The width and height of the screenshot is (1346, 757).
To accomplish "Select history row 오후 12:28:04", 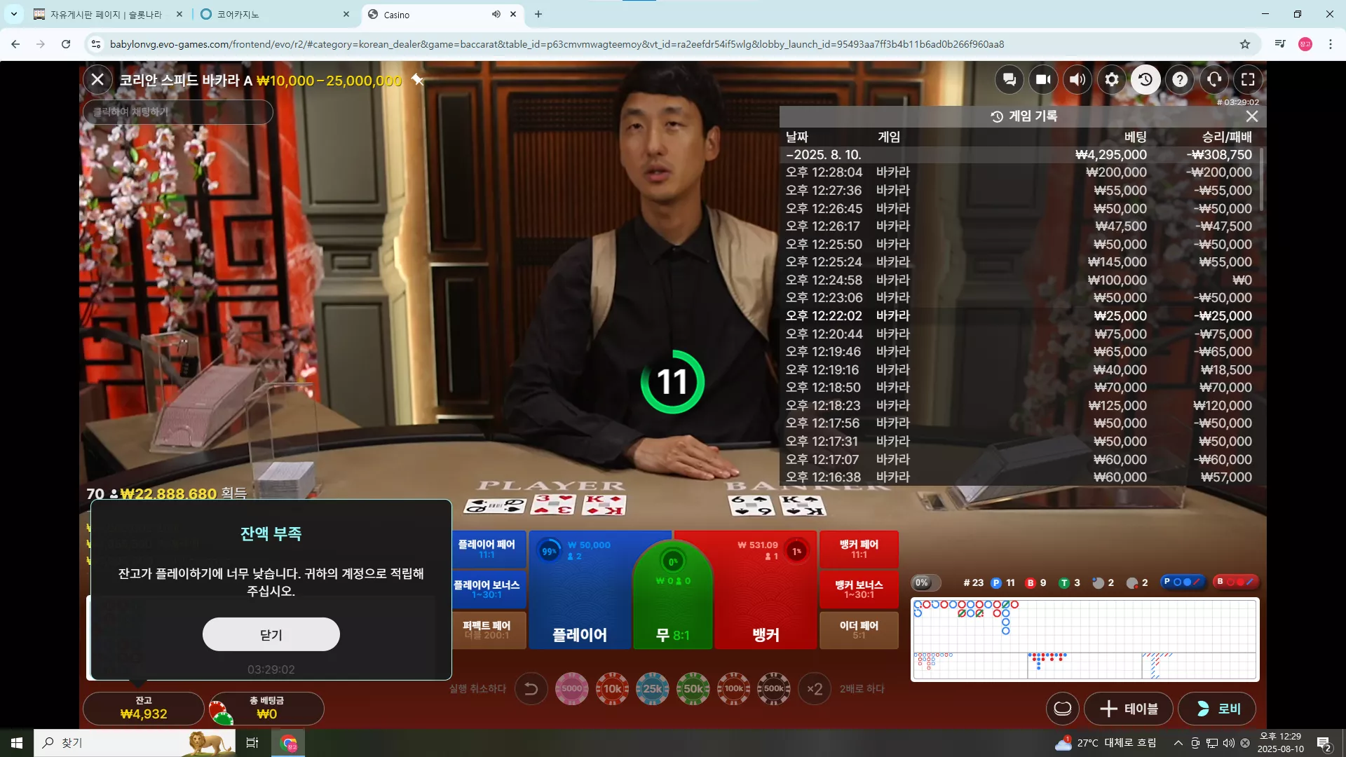I will pos(1019,172).
